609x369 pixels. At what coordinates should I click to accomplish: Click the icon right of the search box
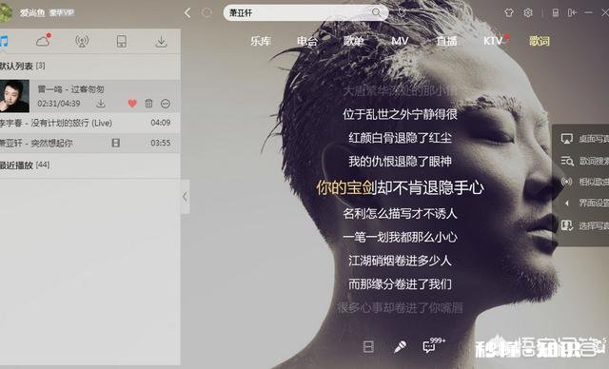coord(402,12)
